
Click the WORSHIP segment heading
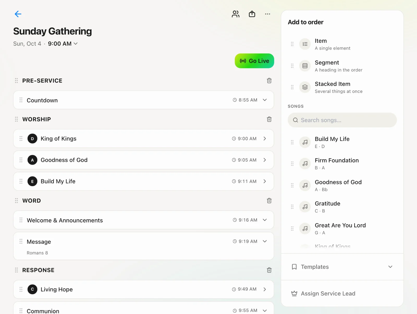[36, 119]
